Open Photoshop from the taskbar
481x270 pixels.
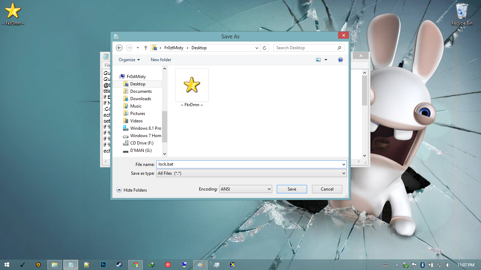point(103,265)
